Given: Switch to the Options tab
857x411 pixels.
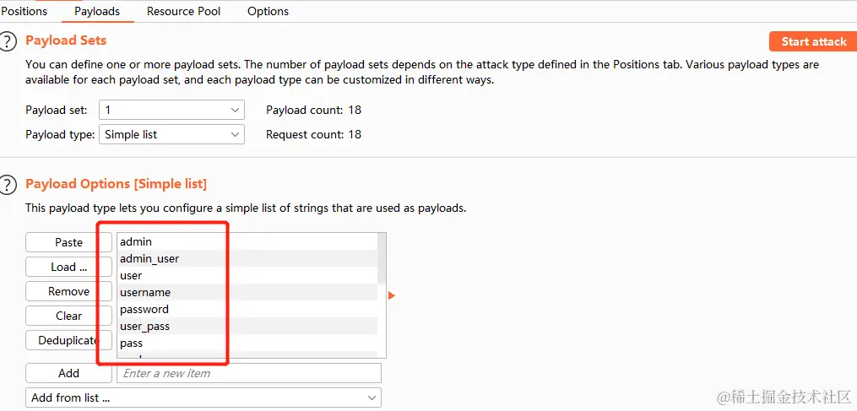Looking at the screenshot, I should (268, 11).
